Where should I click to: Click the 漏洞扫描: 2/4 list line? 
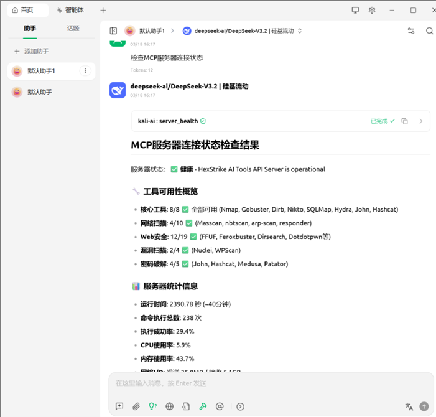[x=190, y=250]
